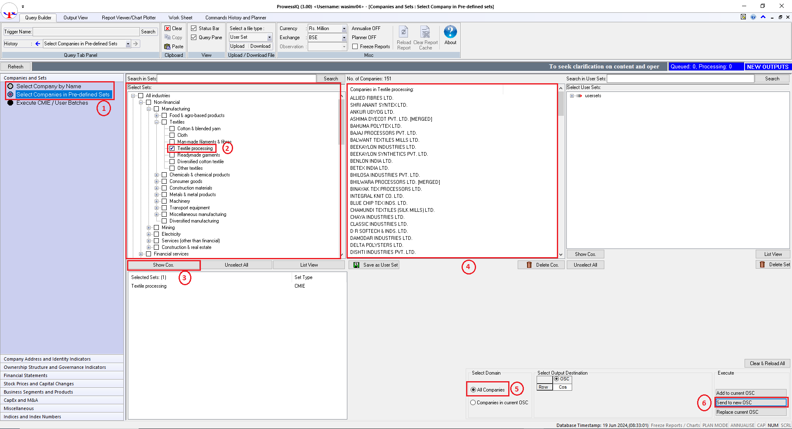Click Add to current OSC button
Screen dimensions: 792x429
click(x=751, y=393)
